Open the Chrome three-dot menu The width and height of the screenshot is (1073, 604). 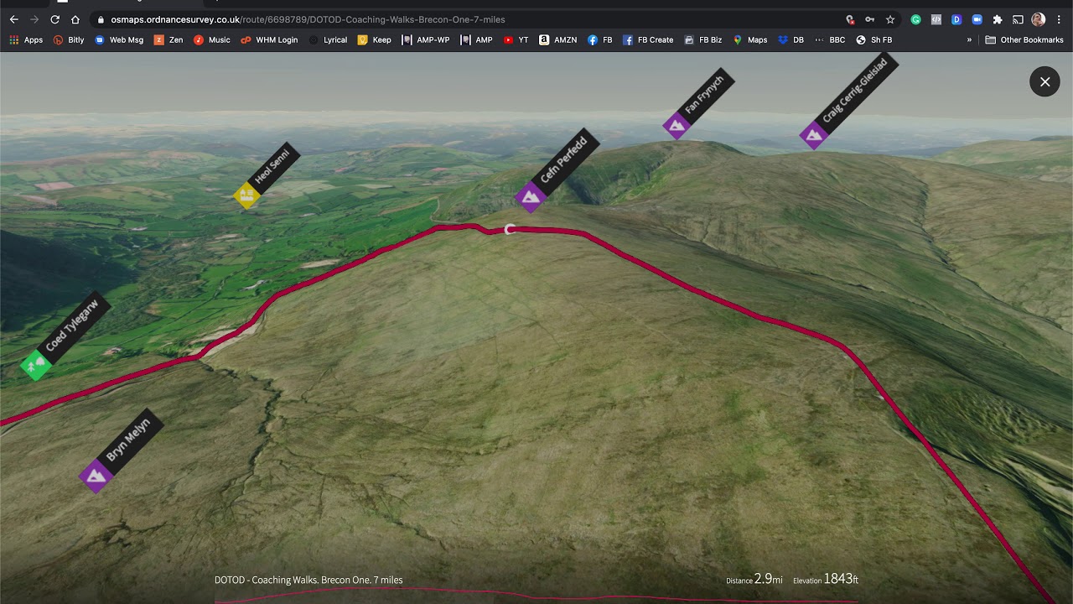(x=1059, y=19)
